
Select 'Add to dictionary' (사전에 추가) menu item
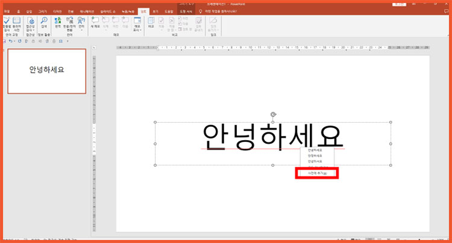tap(317, 173)
